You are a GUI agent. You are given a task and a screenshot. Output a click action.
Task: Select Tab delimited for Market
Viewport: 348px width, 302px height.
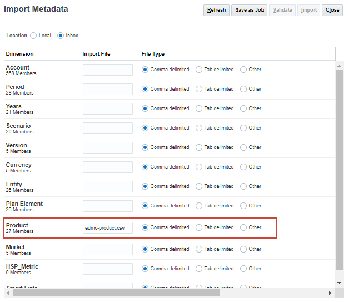click(x=199, y=249)
